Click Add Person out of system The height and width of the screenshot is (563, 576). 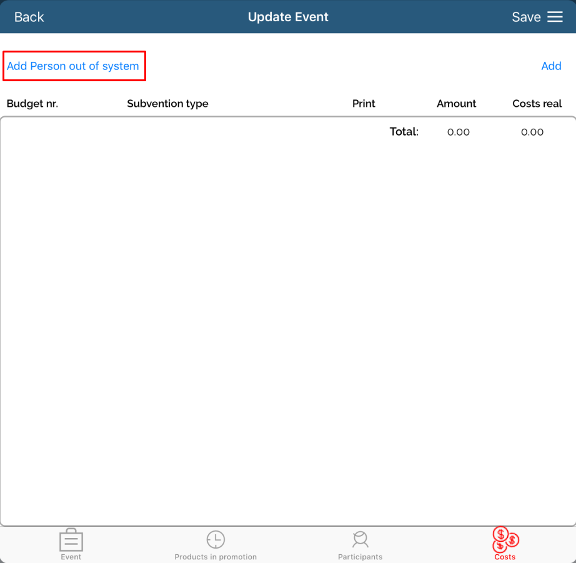[73, 66]
